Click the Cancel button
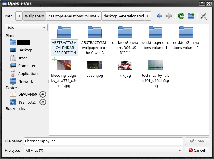The height and width of the screenshot is (159, 214). click(x=197, y=150)
